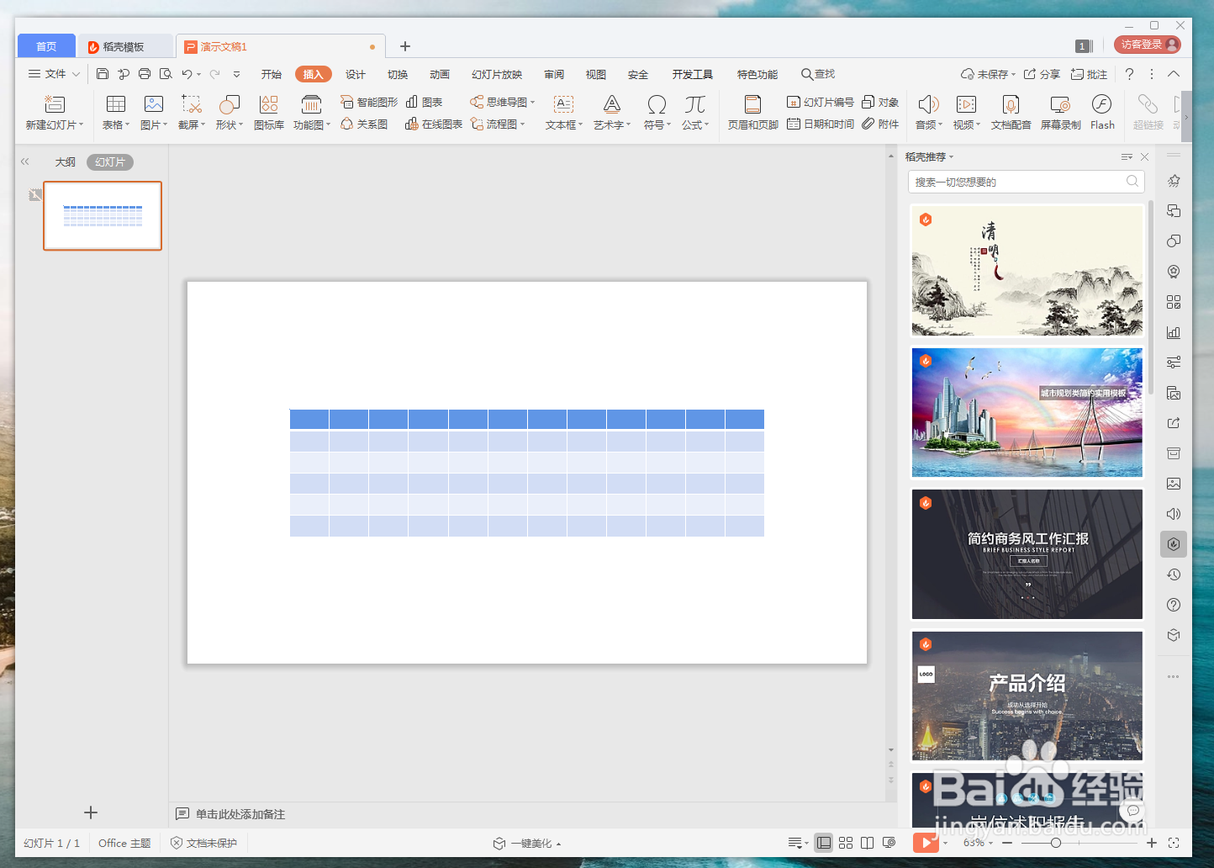Insert a 图表 chart
The image size is (1214, 868).
(x=424, y=102)
